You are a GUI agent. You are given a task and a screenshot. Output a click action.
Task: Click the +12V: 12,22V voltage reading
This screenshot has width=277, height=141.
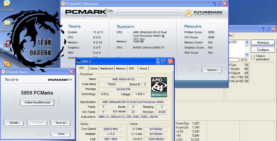coord(188,139)
